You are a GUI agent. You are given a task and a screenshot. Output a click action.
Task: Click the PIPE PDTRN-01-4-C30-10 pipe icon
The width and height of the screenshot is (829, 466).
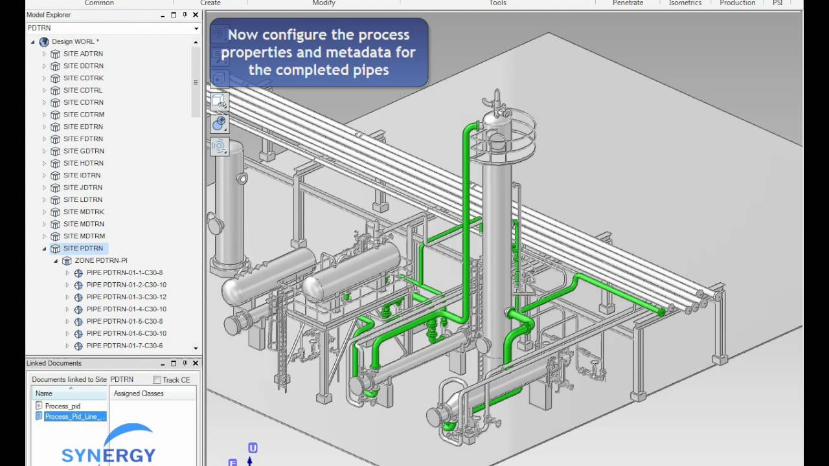[78, 309]
